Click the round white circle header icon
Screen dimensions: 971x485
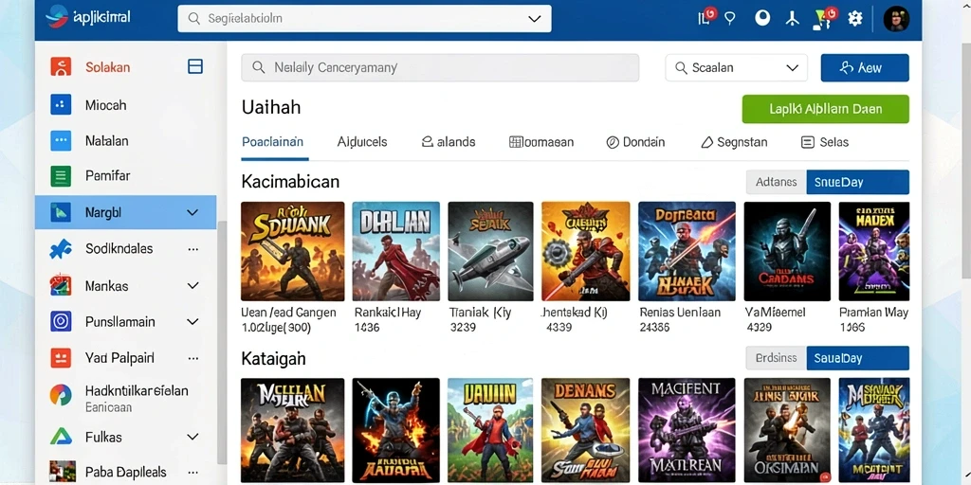coord(762,18)
